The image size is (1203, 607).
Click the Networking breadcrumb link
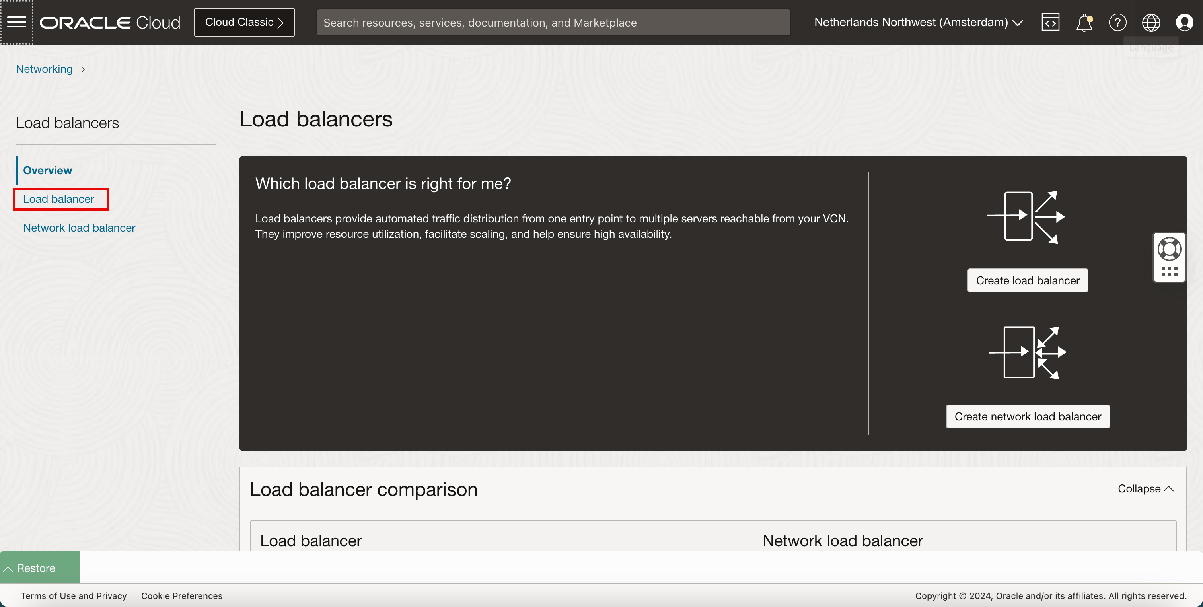pyautogui.click(x=44, y=69)
